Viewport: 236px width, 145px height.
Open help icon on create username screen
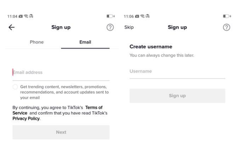226,28
